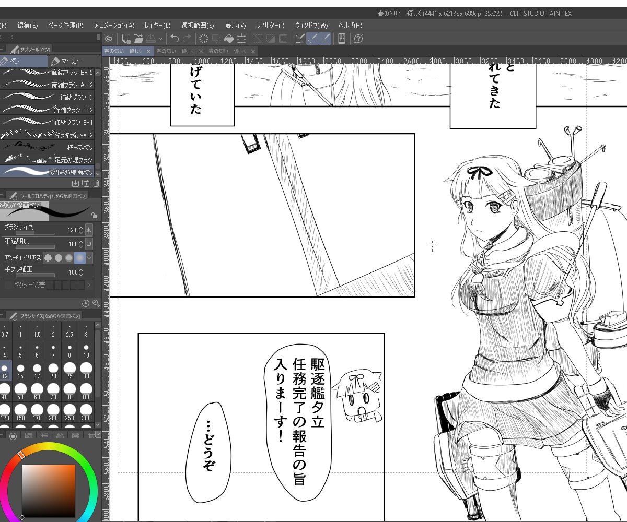Adjust the ブラシサイズ slider
627x522 pixels.
34,233
